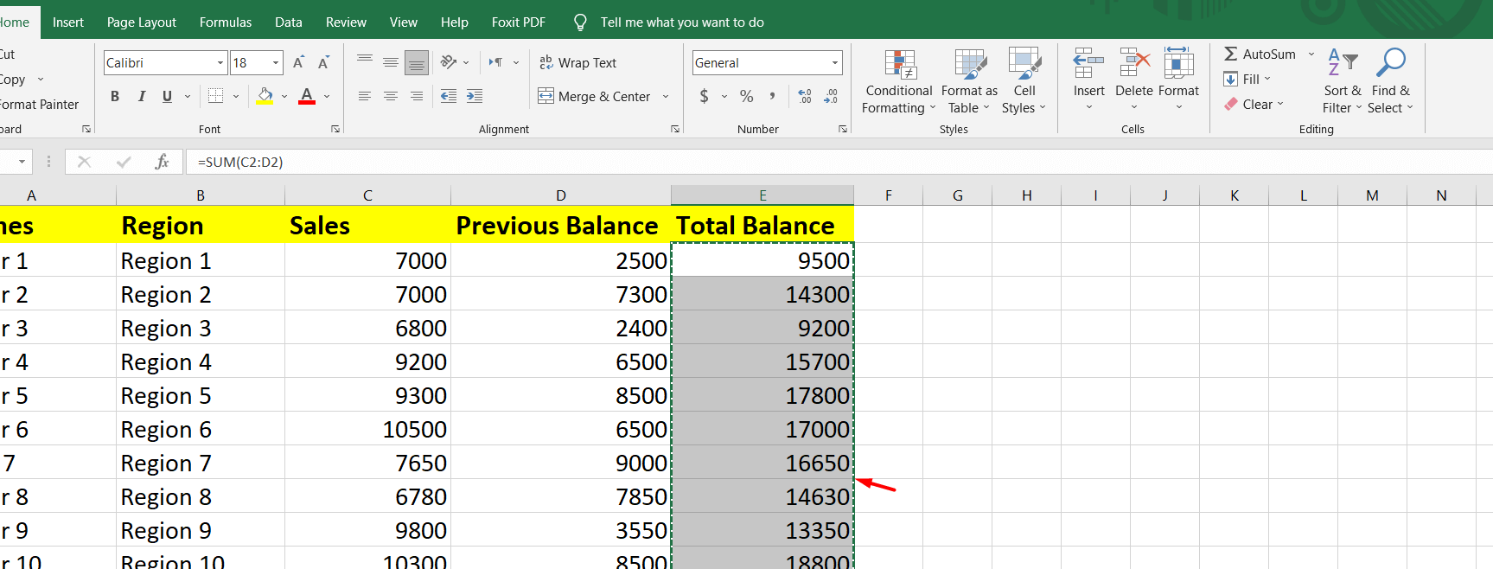This screenshot has width=1493, height=569.
Task: Open Conditional Formatting menu
Action: [899, 82]
